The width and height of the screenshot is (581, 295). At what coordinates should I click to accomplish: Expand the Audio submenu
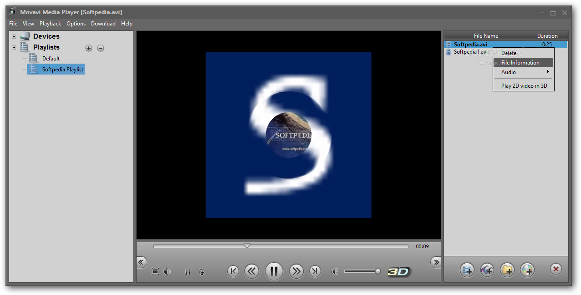[x=523, y=72]
